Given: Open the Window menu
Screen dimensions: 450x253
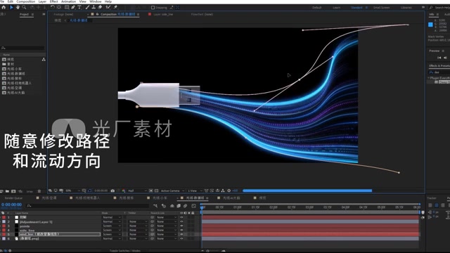Looking at the screenshot, I should pyautogui.click(x=96, y=1).
